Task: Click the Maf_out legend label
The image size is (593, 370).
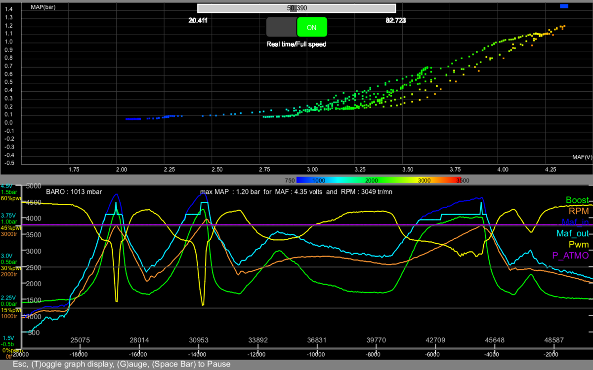Action: point(572,233)
